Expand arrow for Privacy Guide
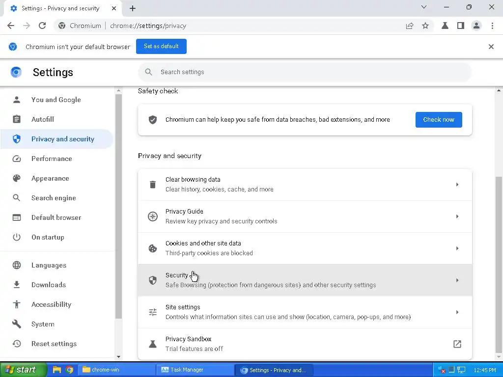 point(457,216)
